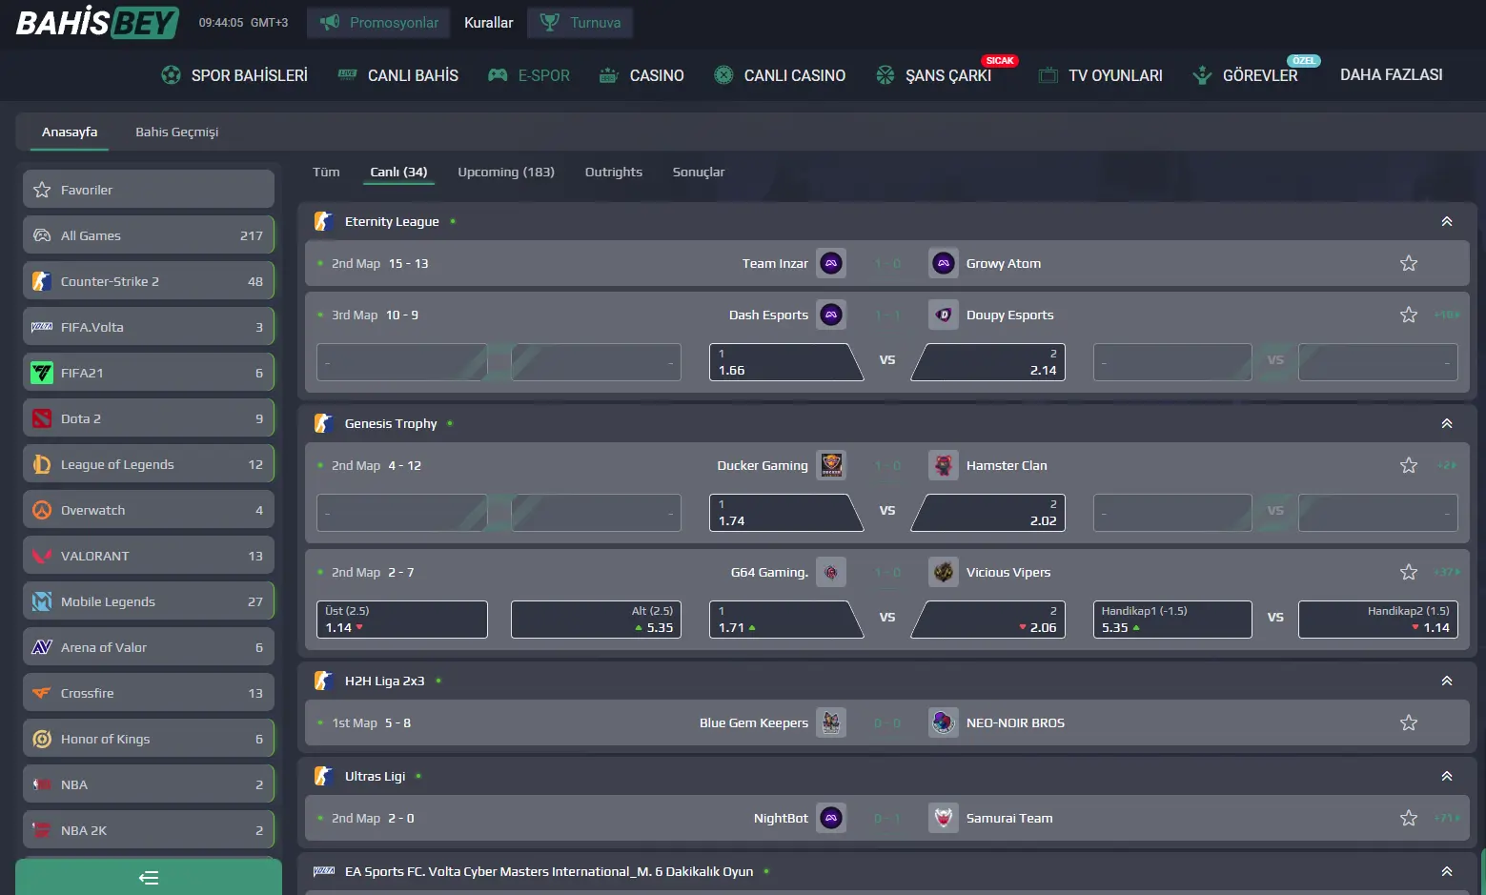Select Mobile Legends sidebar icon

[42, 601]
